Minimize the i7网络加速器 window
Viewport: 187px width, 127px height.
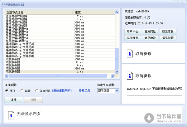[175, 3]
